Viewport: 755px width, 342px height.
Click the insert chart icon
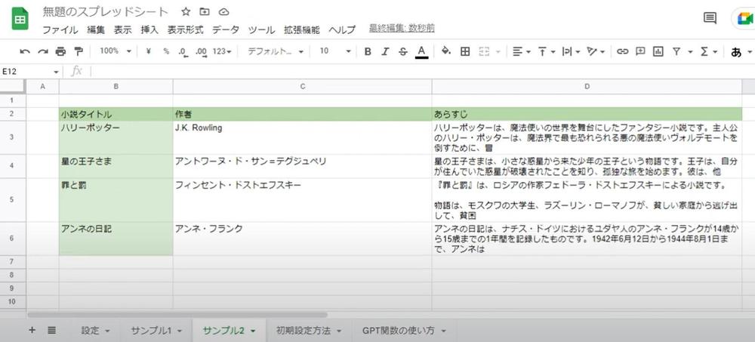pos(658,51)
